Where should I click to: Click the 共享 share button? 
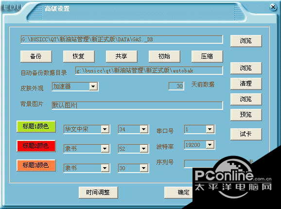click(x=122, y=56)
